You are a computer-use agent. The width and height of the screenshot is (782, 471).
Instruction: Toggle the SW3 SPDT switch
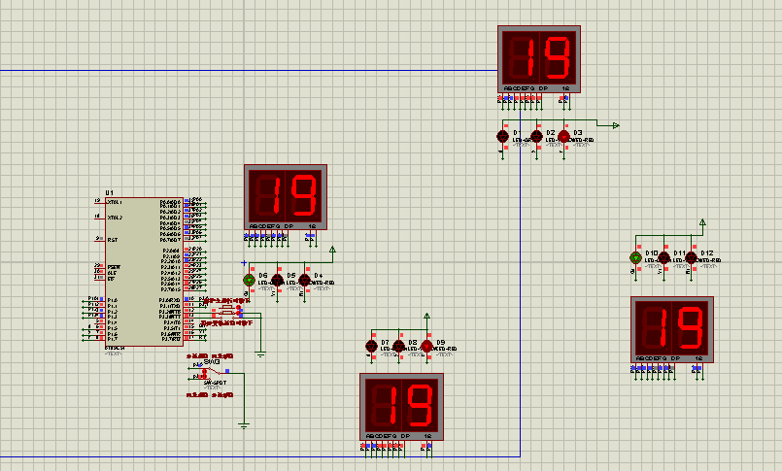pos(212,371)
